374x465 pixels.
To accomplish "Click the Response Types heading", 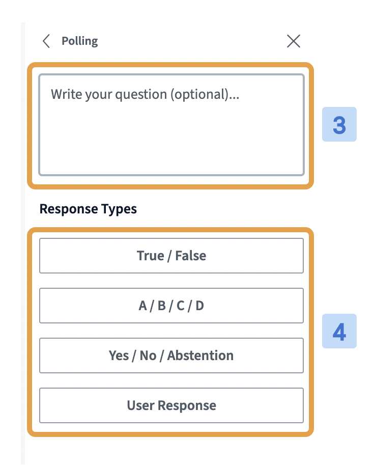I will (x=88, y=209).
